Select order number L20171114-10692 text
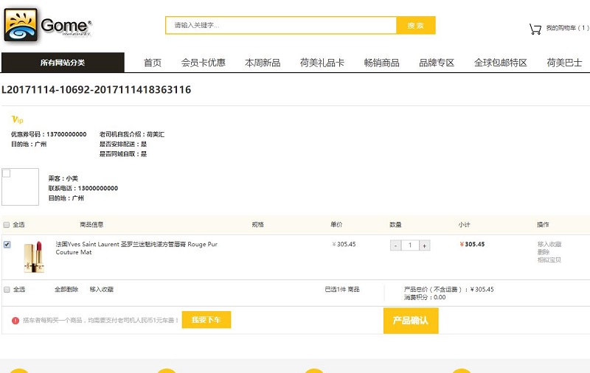This screenshot has height=373, width=590. pos(97,90)
